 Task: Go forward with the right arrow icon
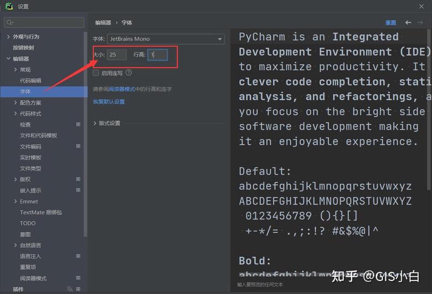420,23
